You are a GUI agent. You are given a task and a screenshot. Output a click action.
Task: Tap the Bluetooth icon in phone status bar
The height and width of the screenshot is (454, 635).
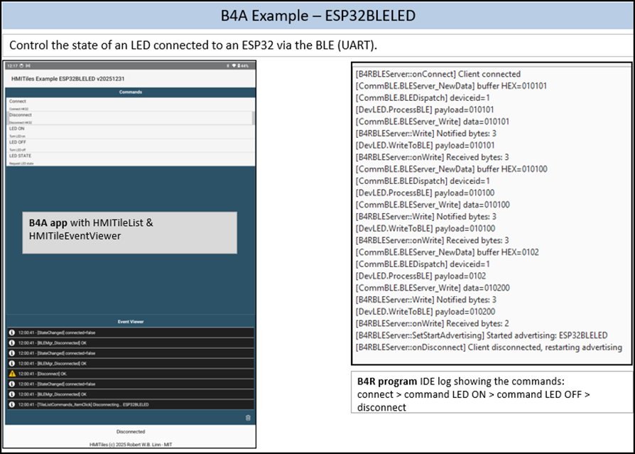pyautogui.click(x=228, y=65)
